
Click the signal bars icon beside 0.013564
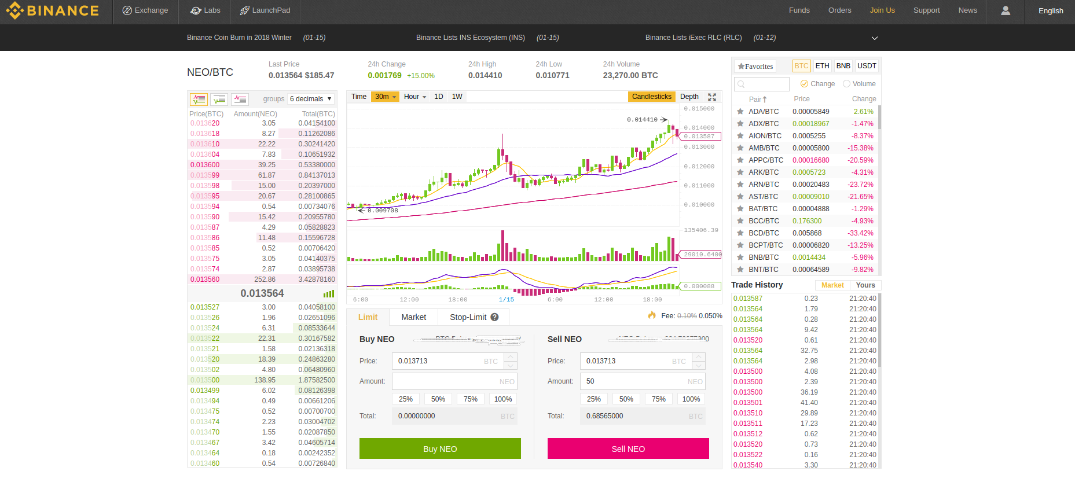(329, 294)
